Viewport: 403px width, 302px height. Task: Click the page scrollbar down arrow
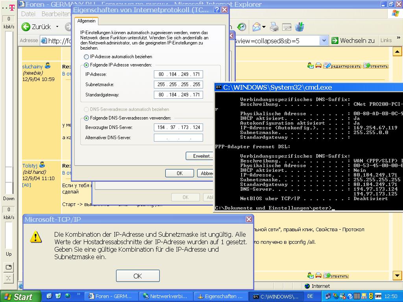pos(397,276)
